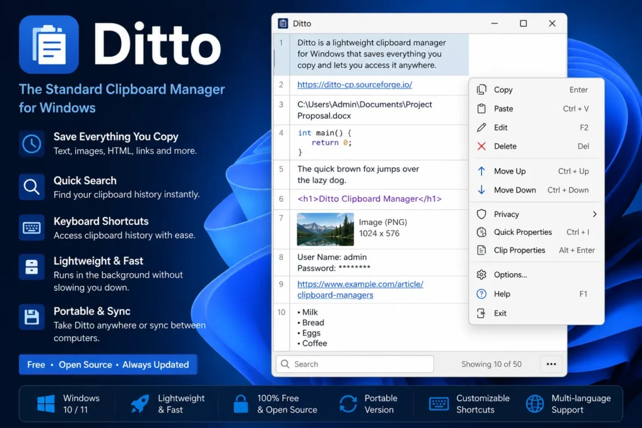
Task: Select the mountain lake image thumbnail
Action: coord(325,229)
